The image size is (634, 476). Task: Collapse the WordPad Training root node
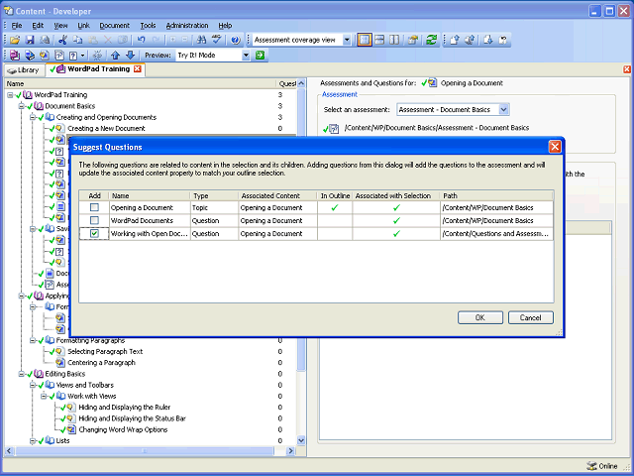pos(10,95)
